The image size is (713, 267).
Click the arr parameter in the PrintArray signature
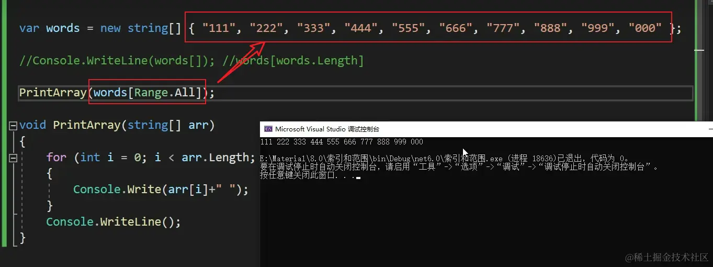point(199,125)
